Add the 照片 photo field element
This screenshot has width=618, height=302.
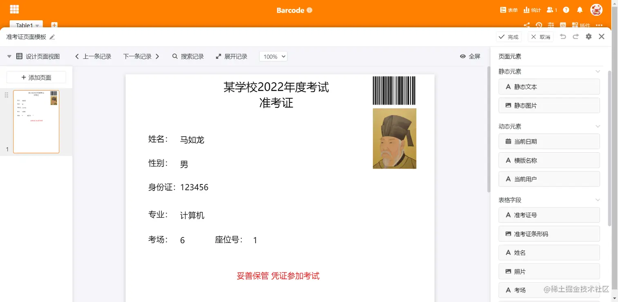tap(549, 271)
